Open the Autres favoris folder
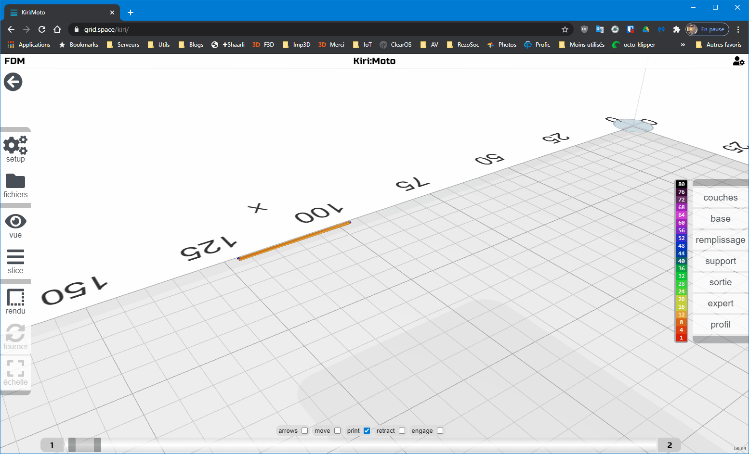The height and width of the screenshot is (454, 749). (719, 45)
